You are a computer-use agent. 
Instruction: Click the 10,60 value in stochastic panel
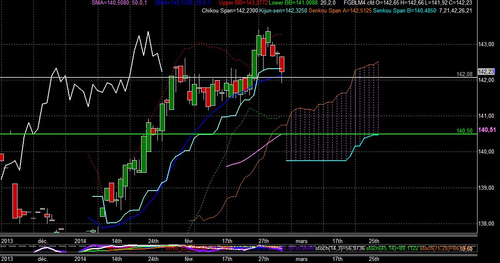point(466,249)
